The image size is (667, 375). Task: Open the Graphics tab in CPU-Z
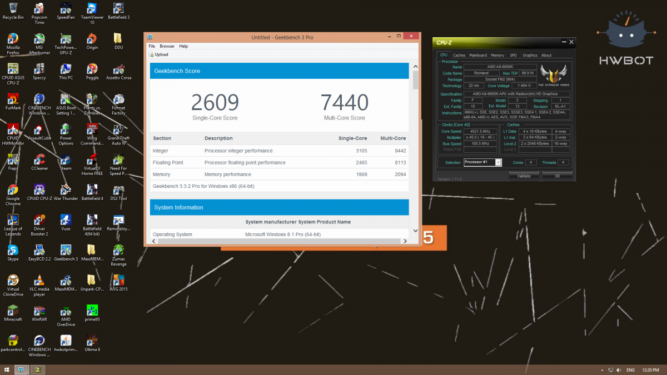click(530, 55)
